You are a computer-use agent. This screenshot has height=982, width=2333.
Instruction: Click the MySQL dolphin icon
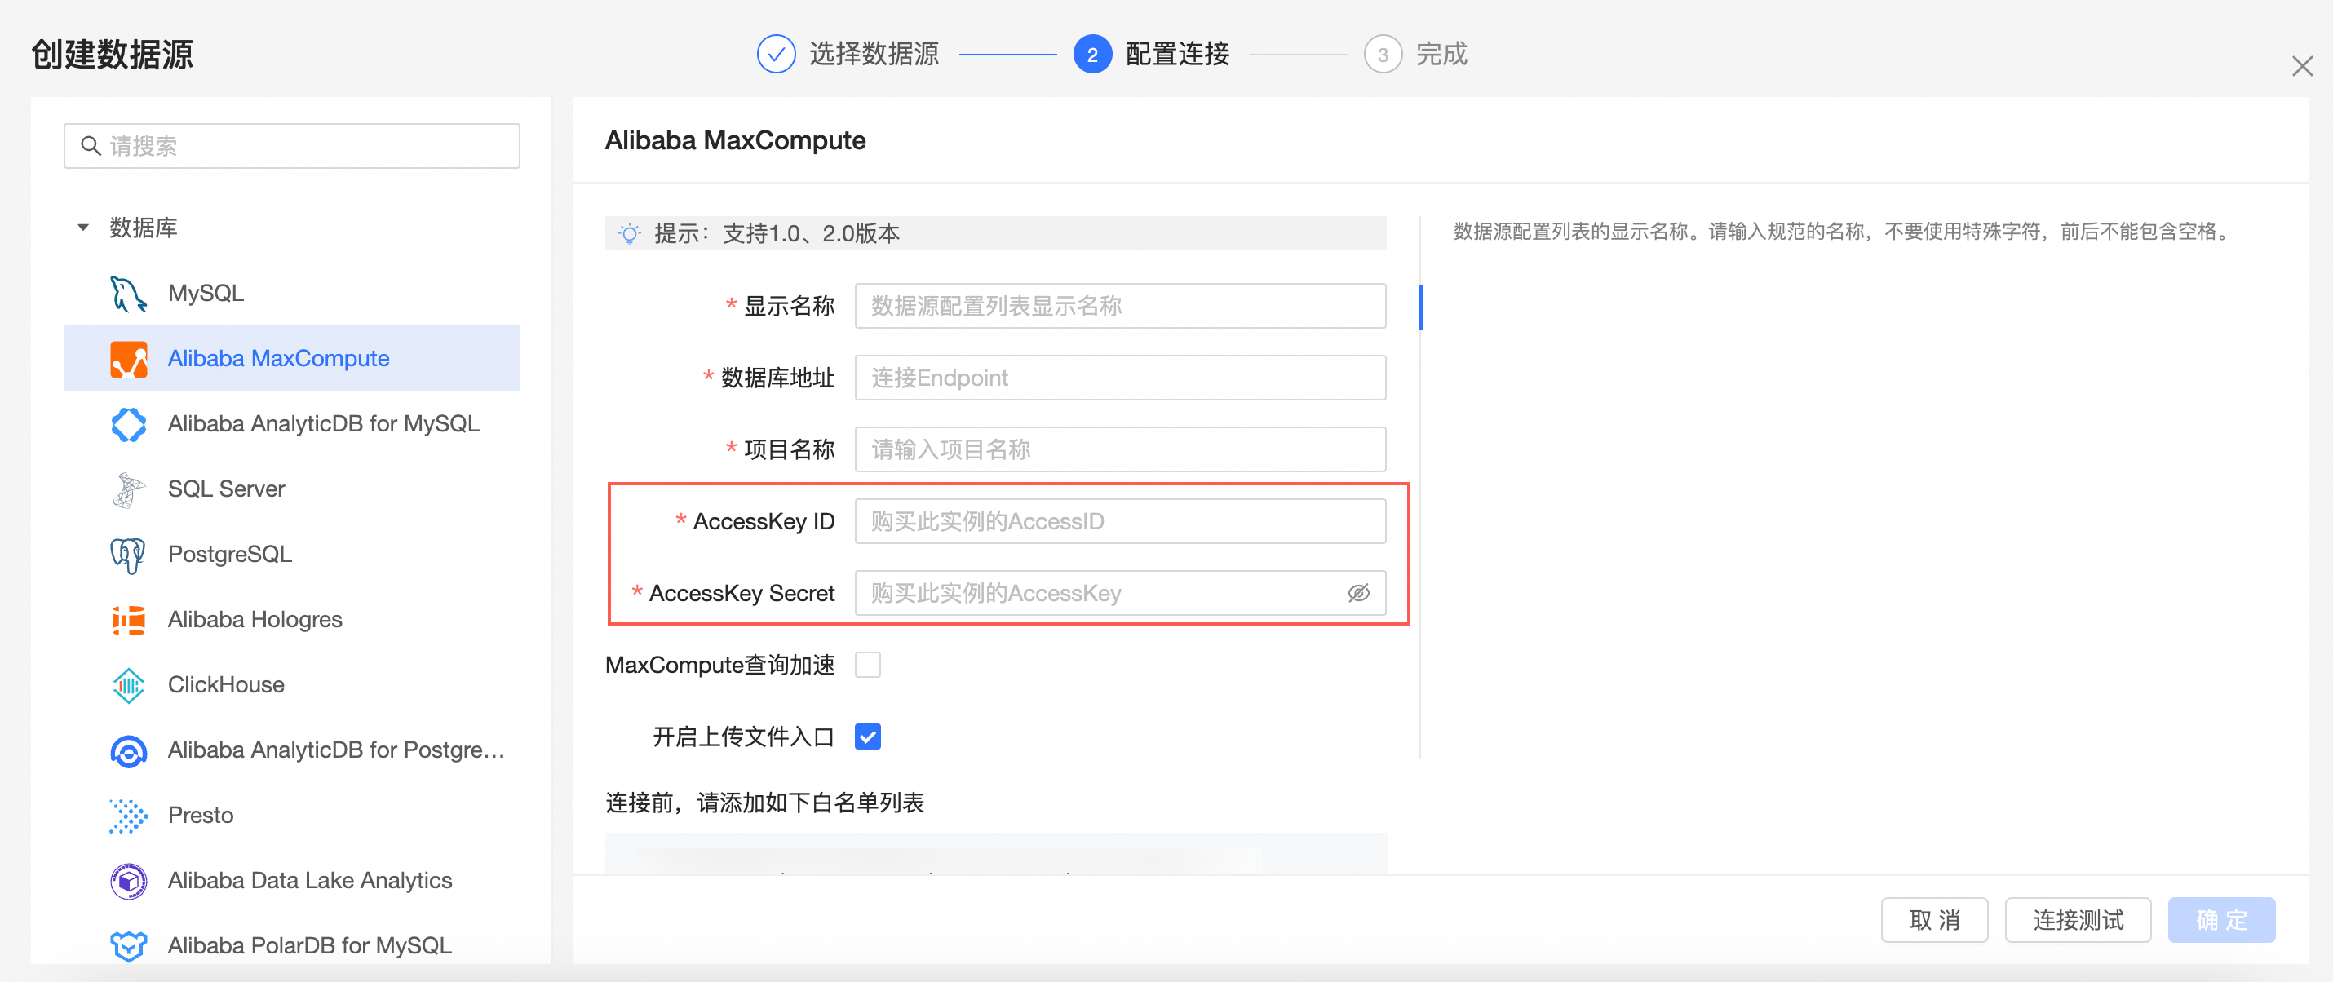[x=128, y=294]
